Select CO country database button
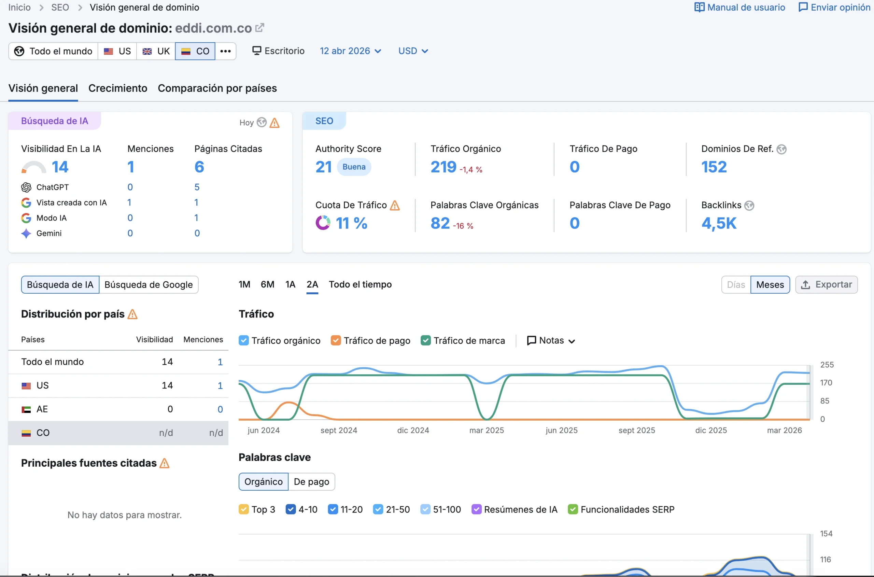 195,51
